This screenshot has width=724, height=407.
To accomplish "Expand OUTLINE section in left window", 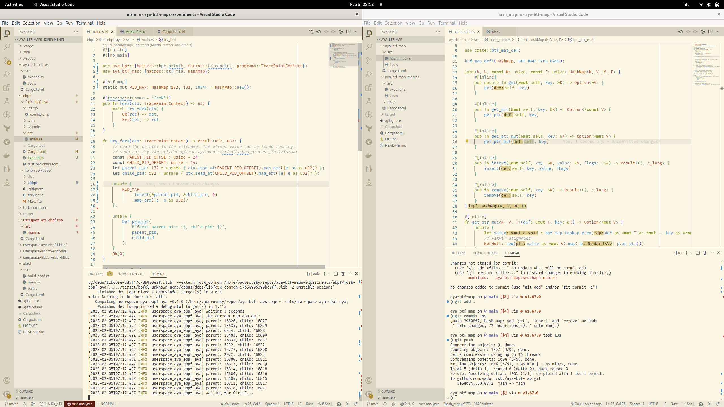I will (48, 391).
